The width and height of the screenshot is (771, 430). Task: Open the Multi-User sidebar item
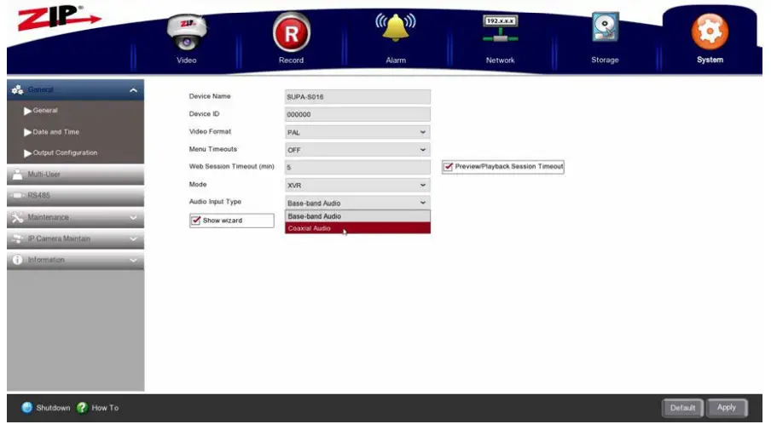pos(75,175)
